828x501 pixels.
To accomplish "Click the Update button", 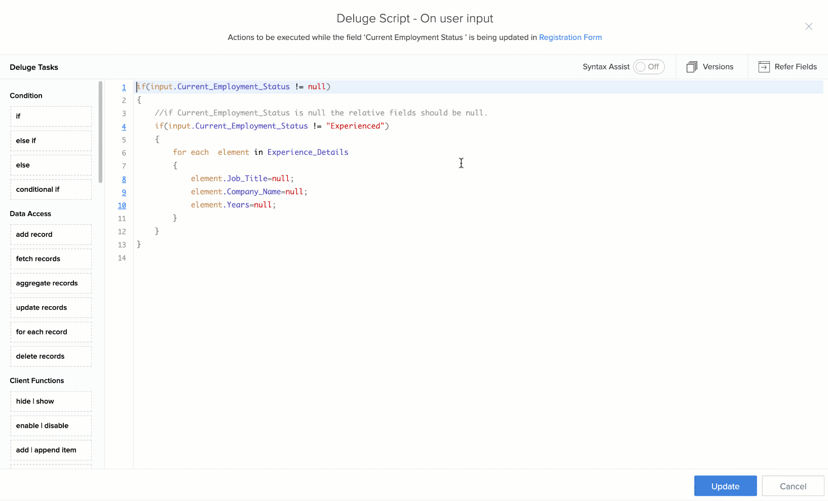I will tap(725, 486).
